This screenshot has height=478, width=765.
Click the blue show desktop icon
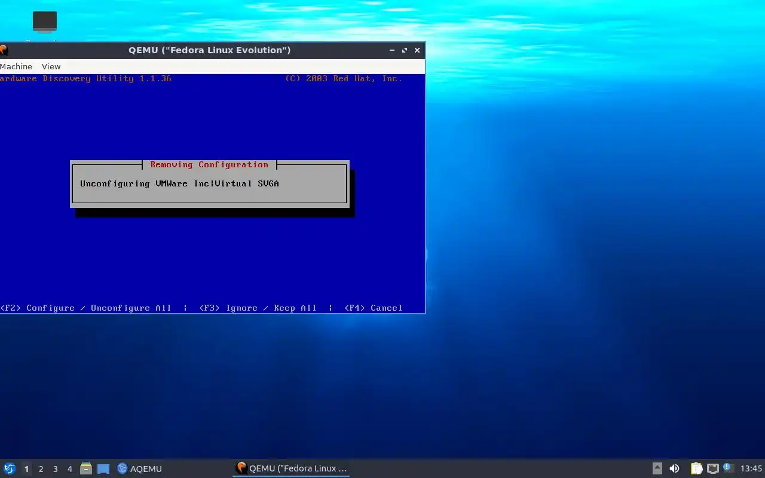(x=103, y=468)
